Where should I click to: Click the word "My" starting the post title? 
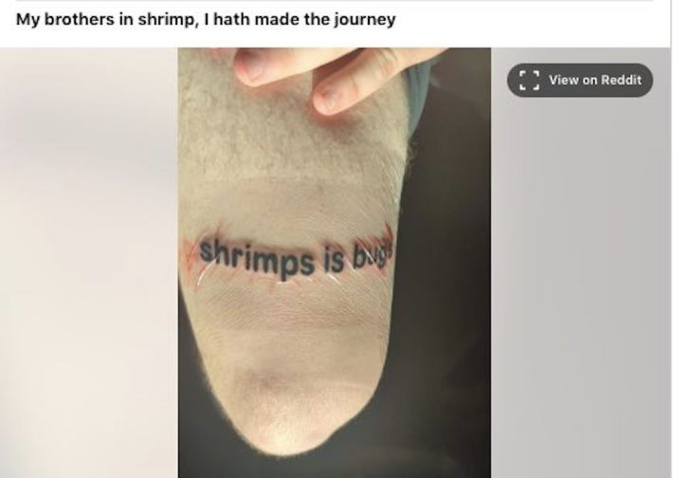click(x=27, y=20)
